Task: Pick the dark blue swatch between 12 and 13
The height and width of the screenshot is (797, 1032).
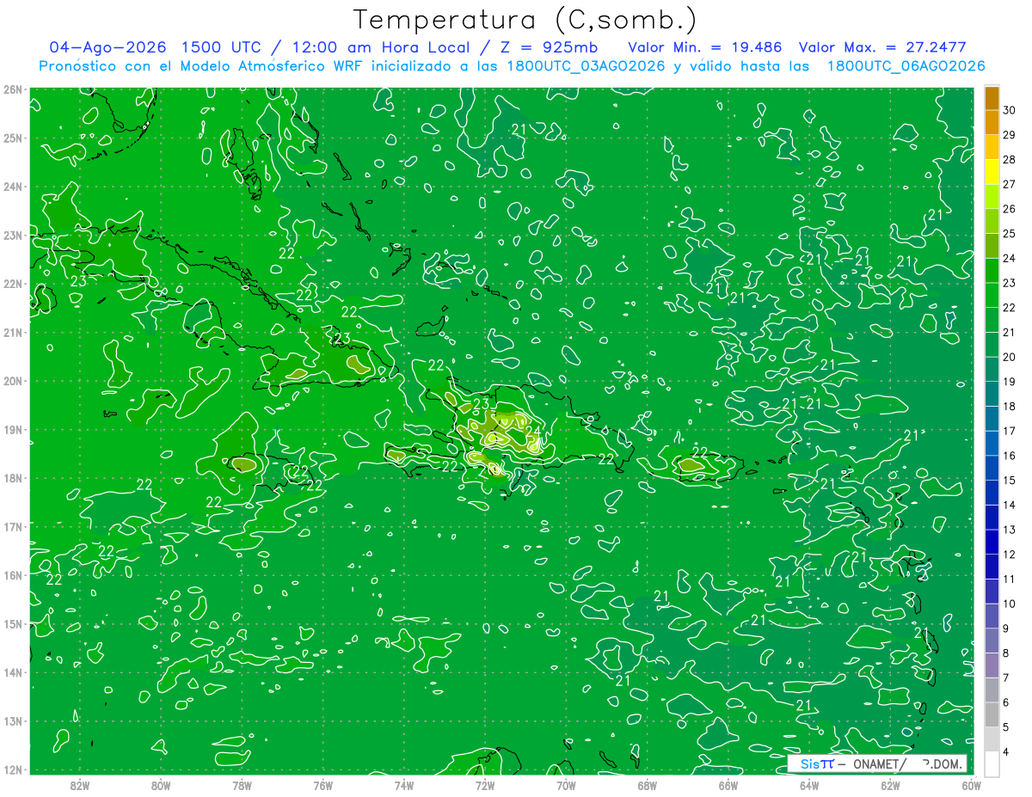Action: point(992,542)
